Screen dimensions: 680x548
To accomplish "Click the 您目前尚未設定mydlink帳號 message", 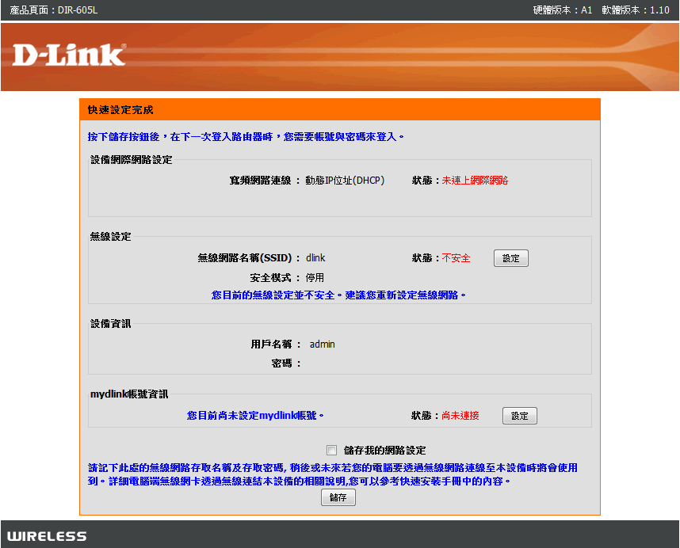I will pos(255,416).
